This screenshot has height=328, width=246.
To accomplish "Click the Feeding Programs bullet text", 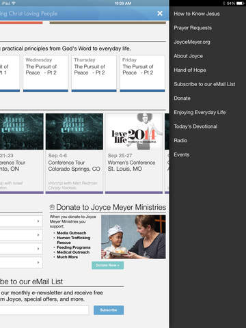I will point(74,247).
